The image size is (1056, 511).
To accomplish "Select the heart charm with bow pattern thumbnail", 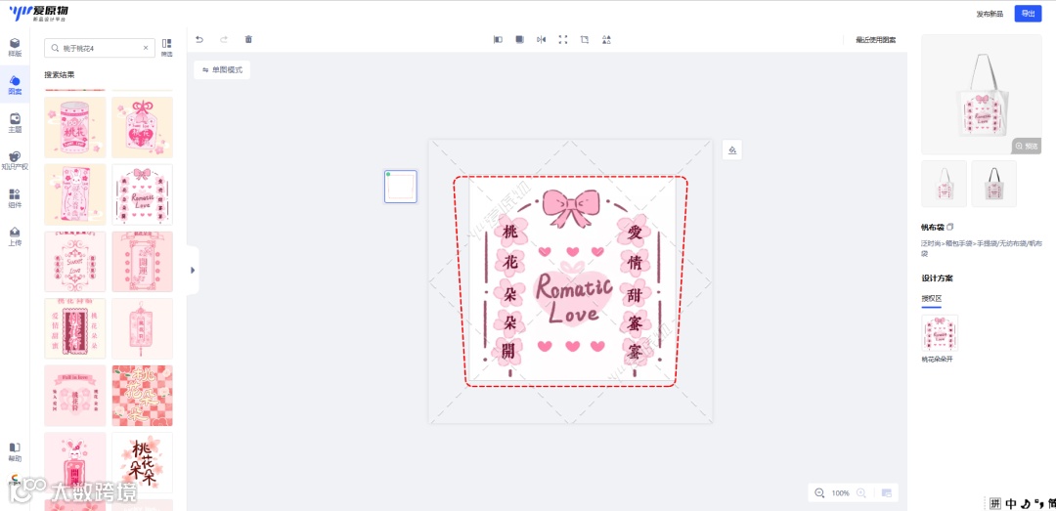I will click(142, 127).
